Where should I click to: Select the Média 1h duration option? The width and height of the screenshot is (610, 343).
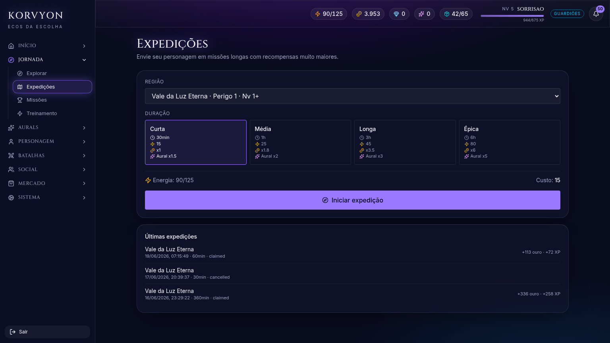(x=300, y=142)
